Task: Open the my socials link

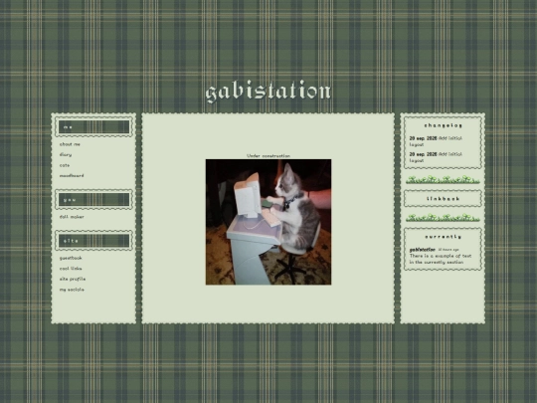Action: [x=72, y=290]
